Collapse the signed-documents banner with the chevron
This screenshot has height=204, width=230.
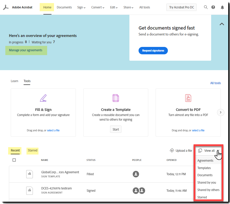tap(222, 24)
